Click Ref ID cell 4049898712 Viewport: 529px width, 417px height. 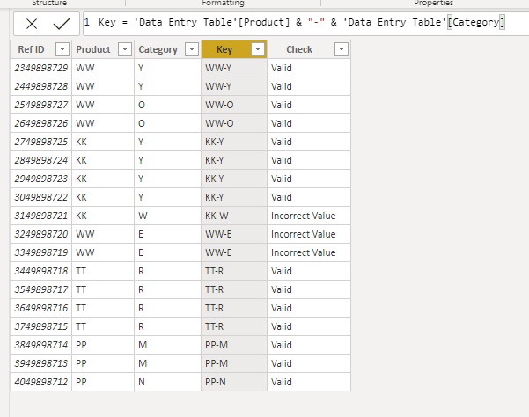40,383
